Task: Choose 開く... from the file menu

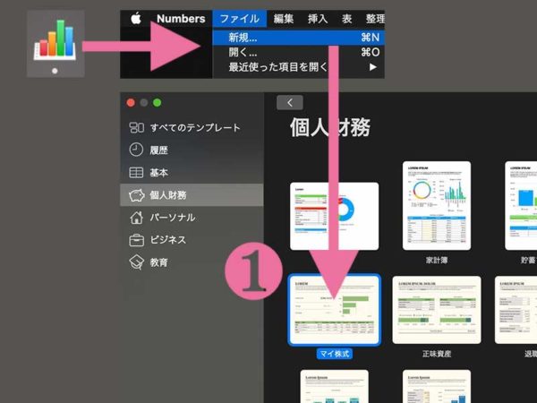Action: pos(298,52)
